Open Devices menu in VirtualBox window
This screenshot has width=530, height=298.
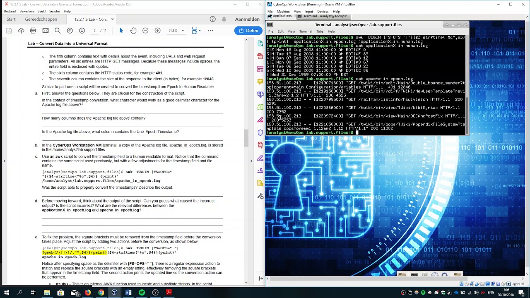point(323,12)
